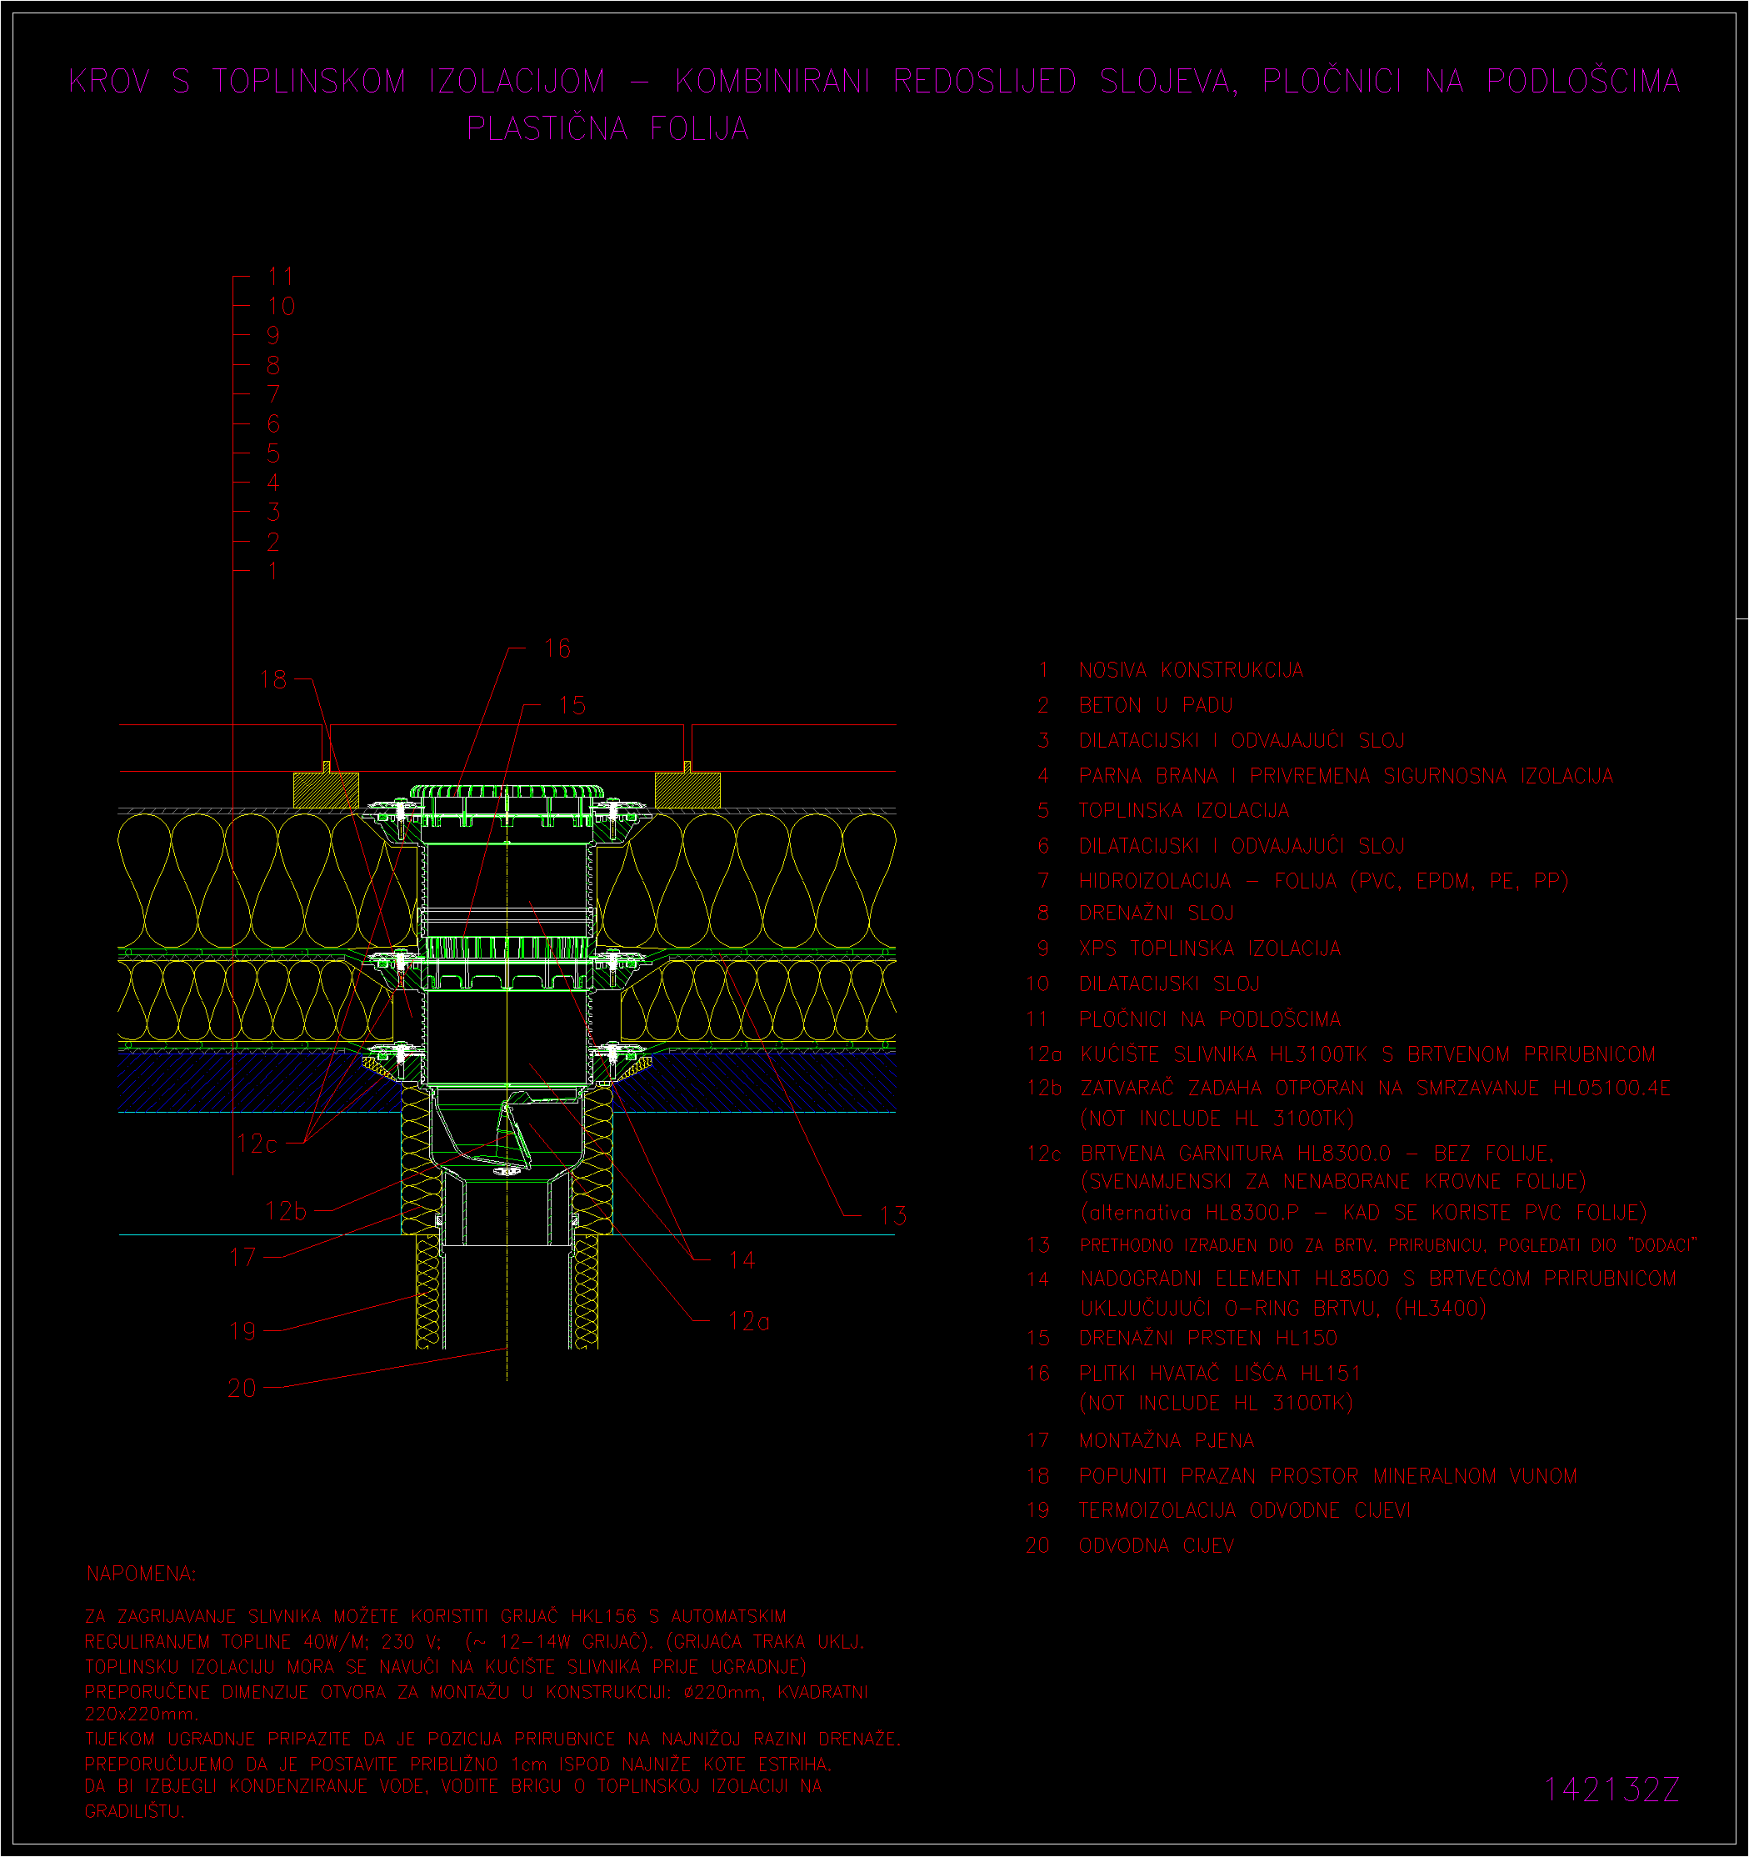Select the subtitle "PLASTIČNA FOLIJA"

608,128
